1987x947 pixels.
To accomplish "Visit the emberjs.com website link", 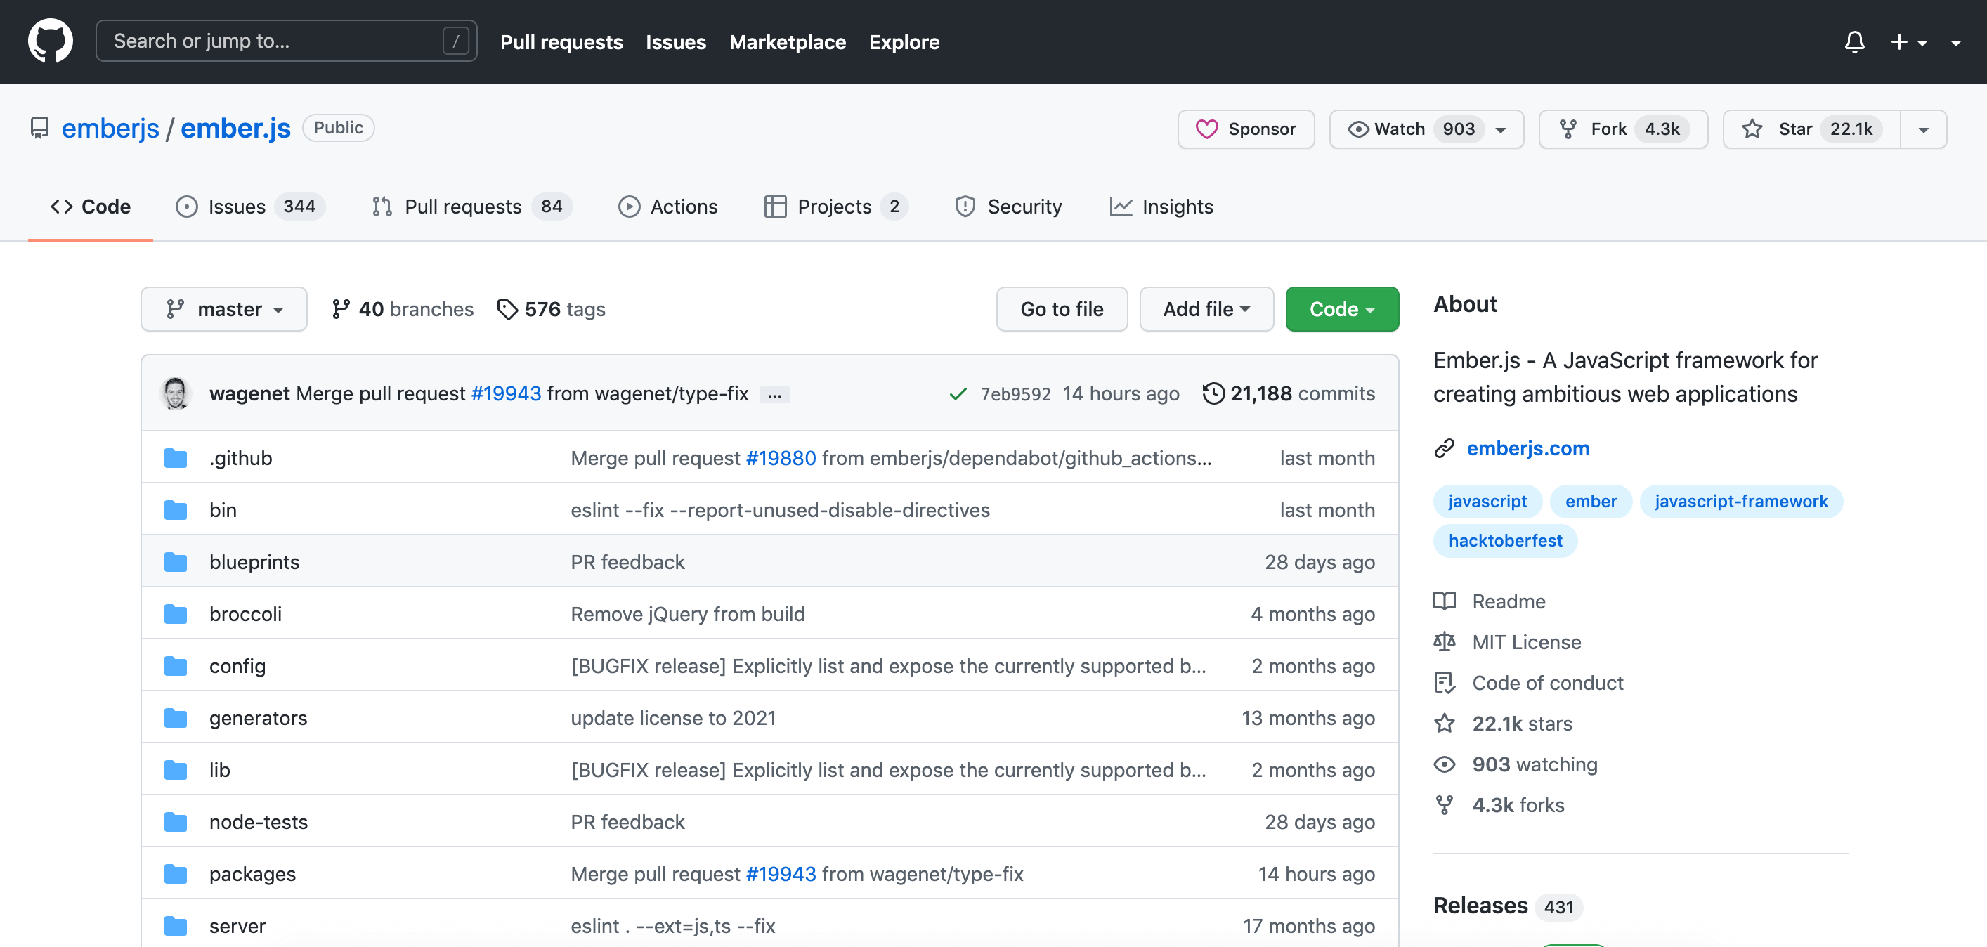I will [1527, 448].
